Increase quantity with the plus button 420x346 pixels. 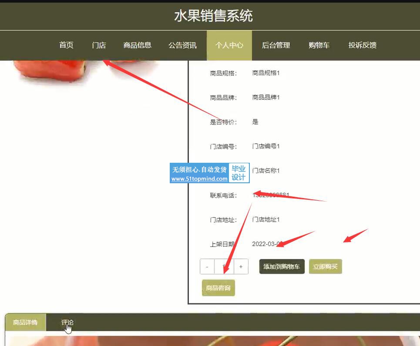pos(241,267)
